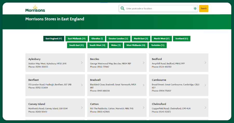Expand the Canvey Island store arrow

pyautogui.click(x=82, y=107)
